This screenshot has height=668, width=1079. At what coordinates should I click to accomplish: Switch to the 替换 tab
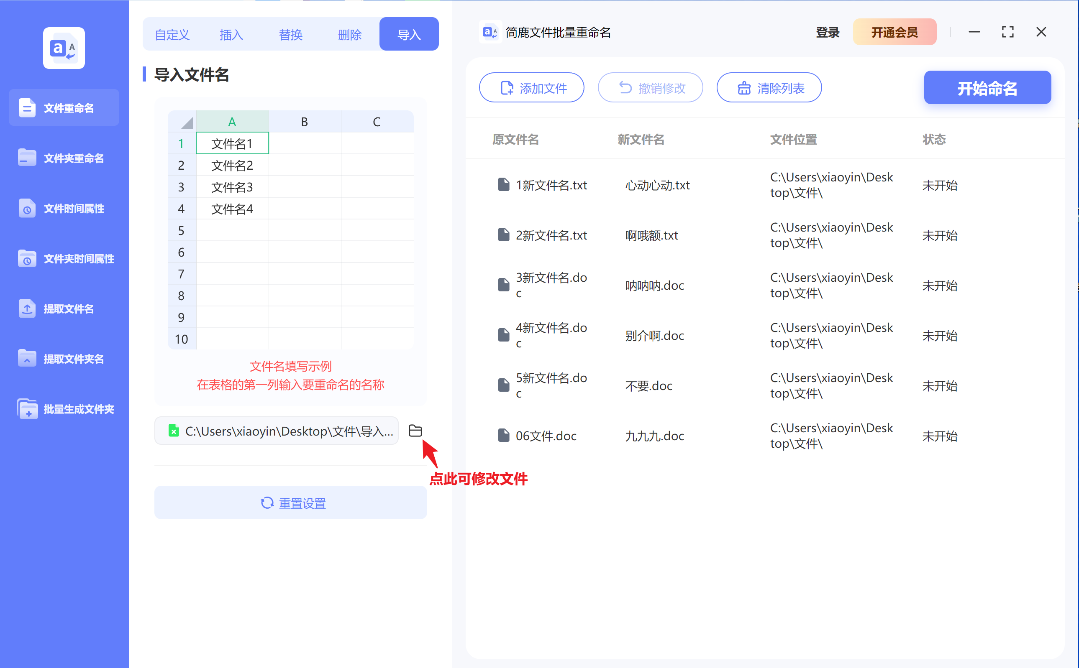290,34
